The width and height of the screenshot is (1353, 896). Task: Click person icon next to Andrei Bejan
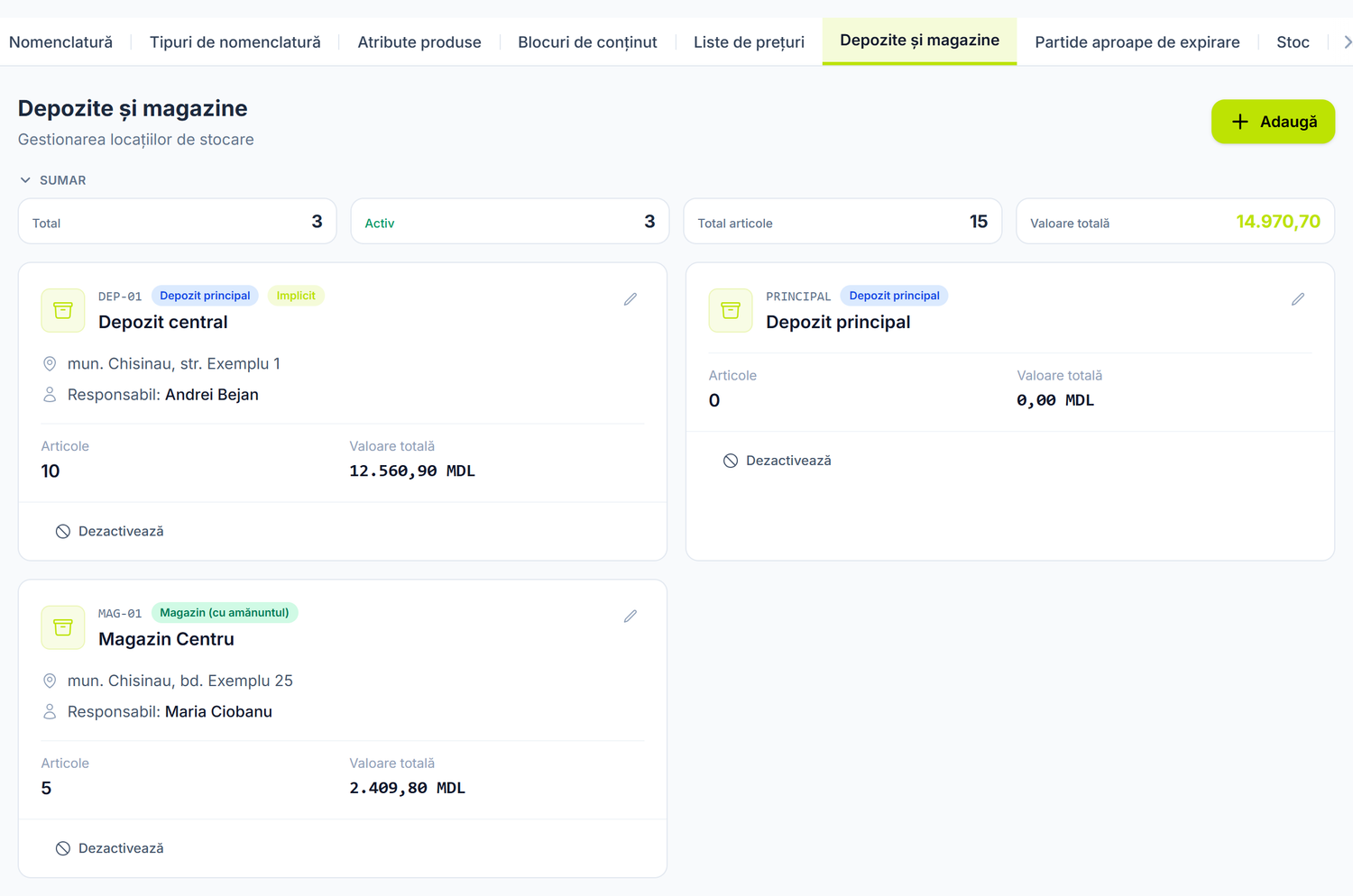(50, 395)
